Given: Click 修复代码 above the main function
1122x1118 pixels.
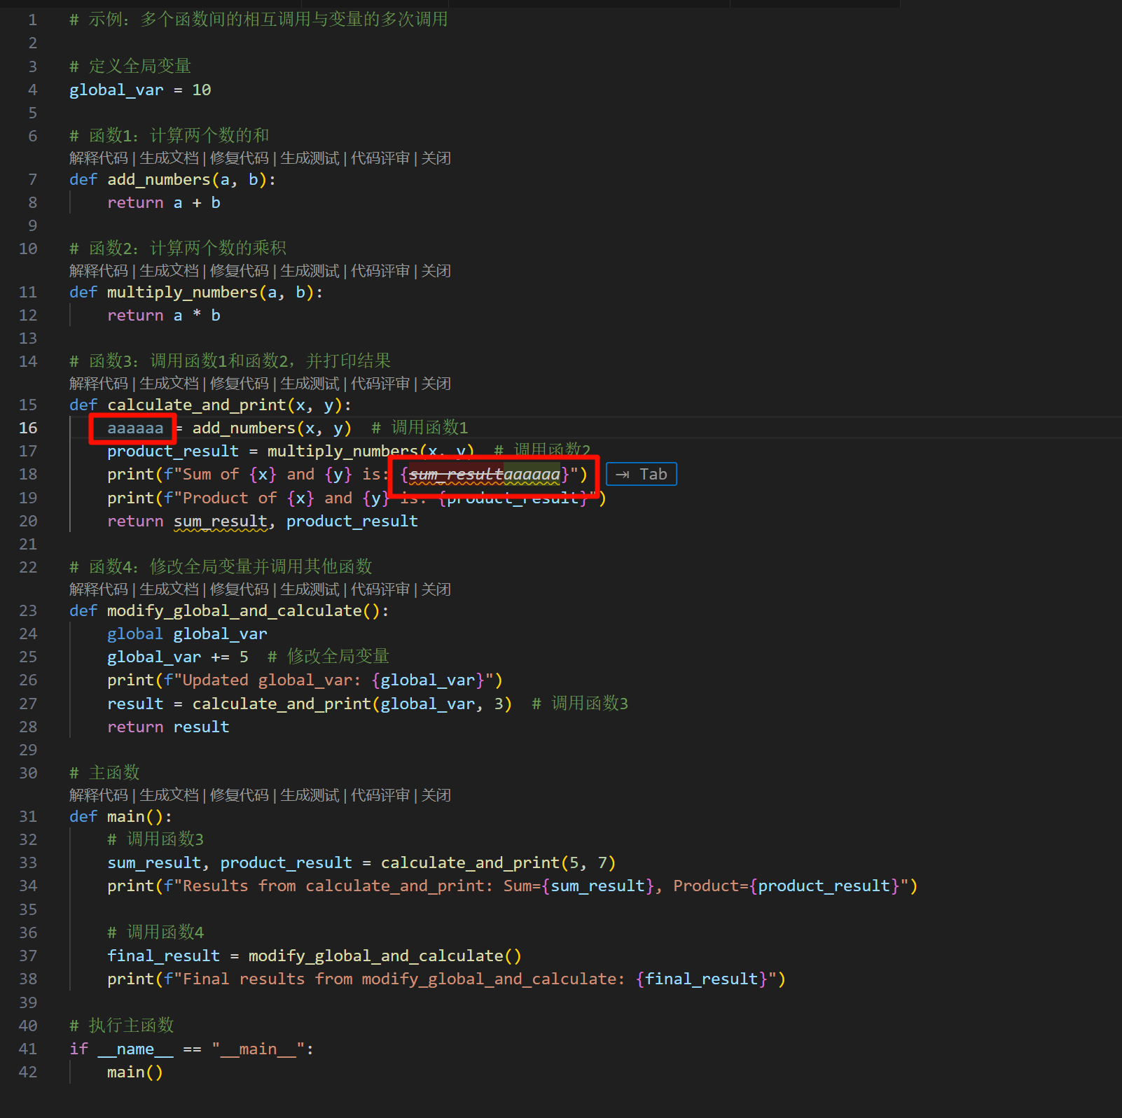Looking at the screenshot, I should coord(239,795).
